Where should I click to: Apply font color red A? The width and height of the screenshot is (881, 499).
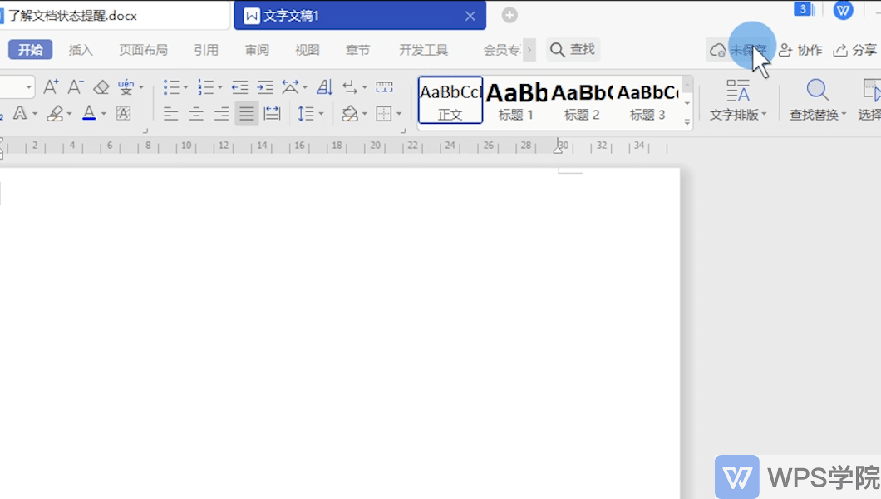[89, 113]
